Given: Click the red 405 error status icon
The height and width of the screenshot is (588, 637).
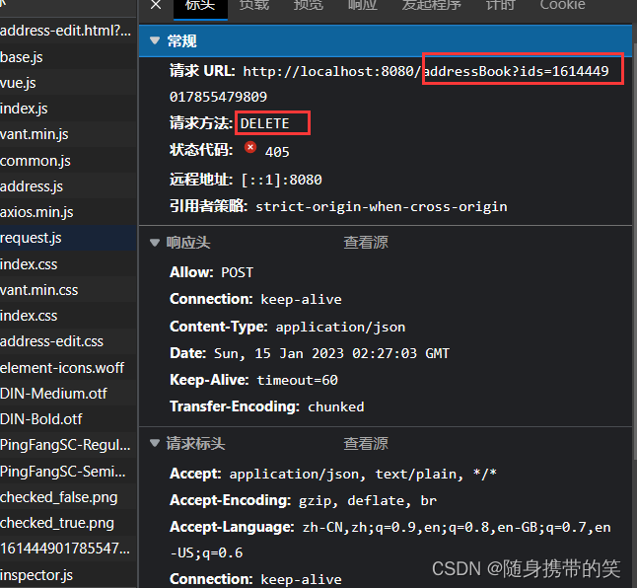Looking at the screenshot, I should (x=250, y=147).
